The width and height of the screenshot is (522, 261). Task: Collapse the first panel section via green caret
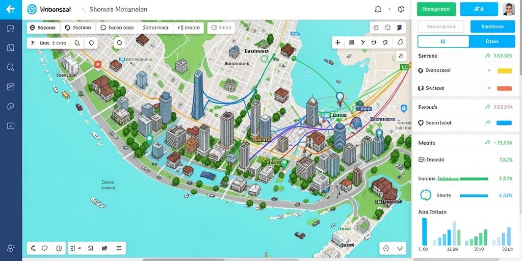coord(488,56)
